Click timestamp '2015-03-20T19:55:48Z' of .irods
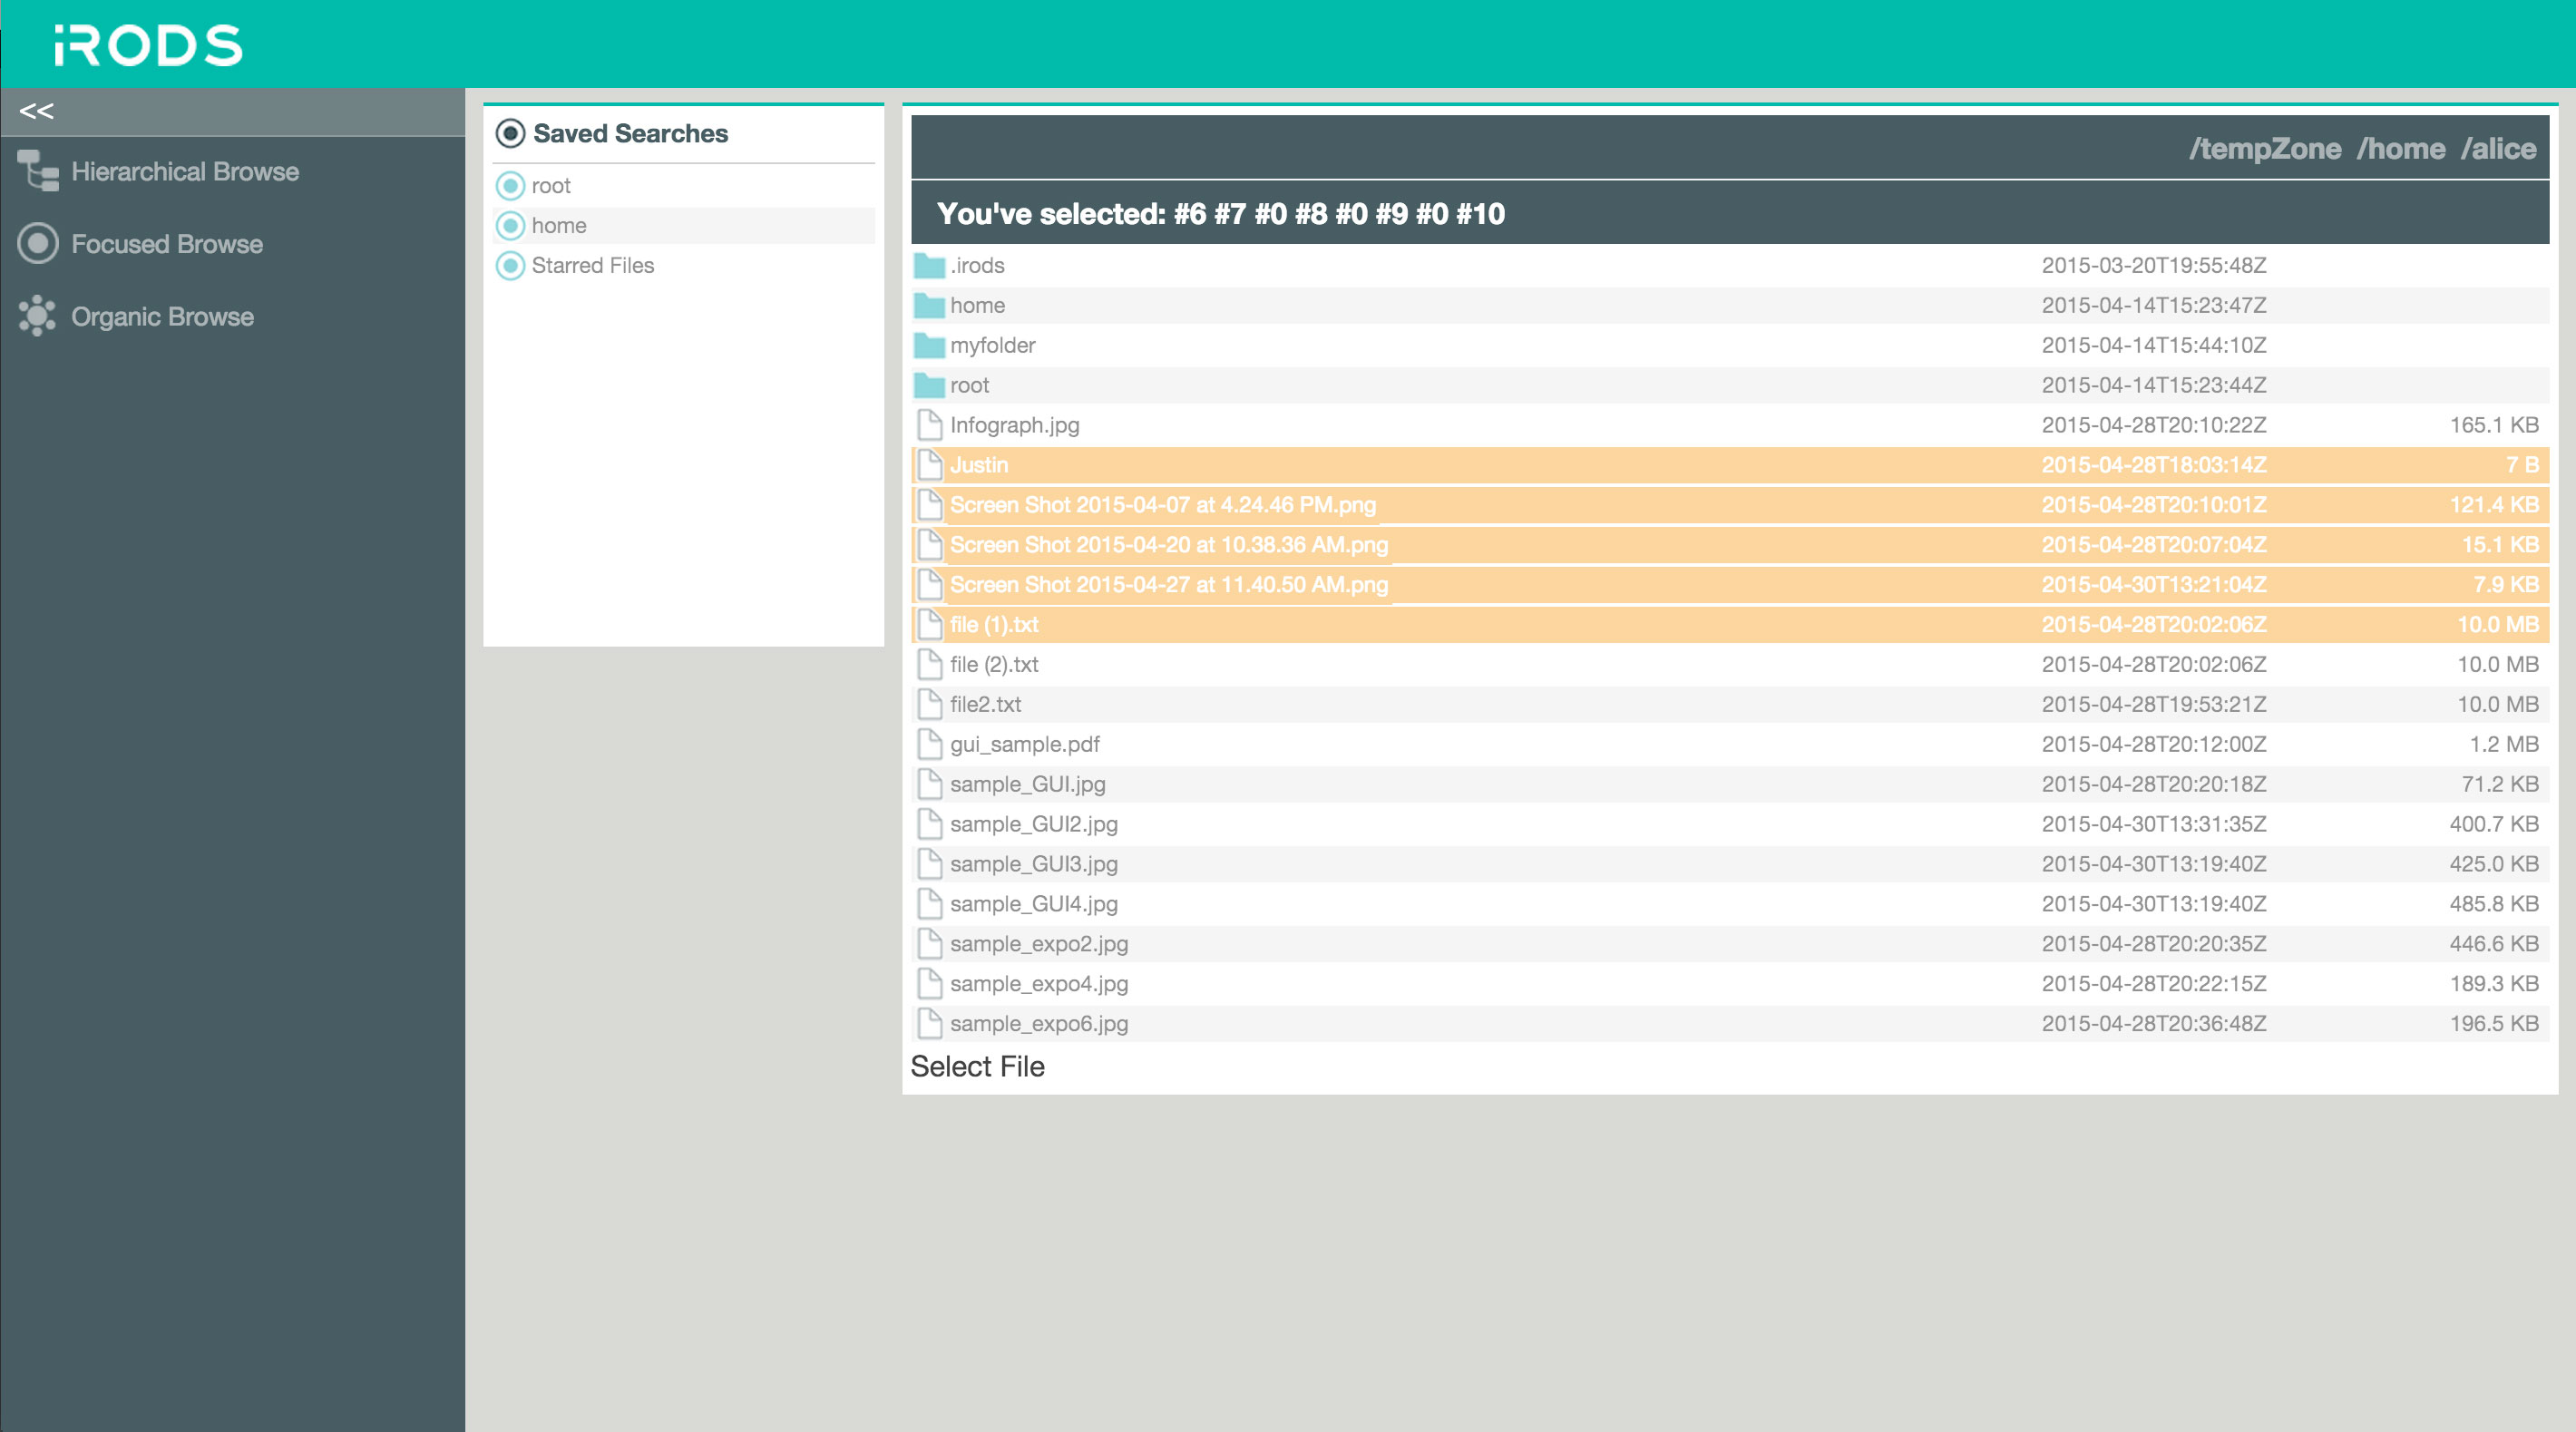Image resolution: width=2576 pixels, height=1432 pixels. tap(2153, 266)
